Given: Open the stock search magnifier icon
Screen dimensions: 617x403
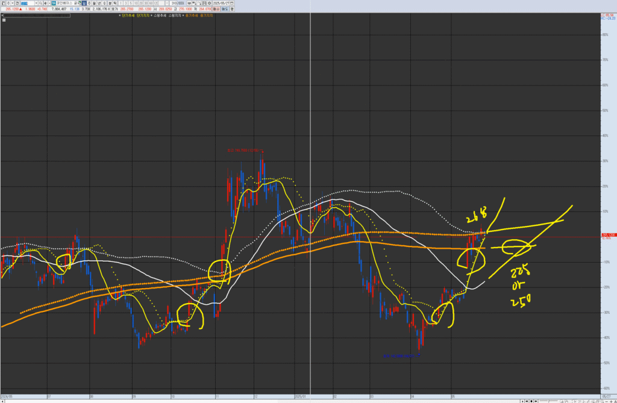Looking at the screenshot, I should click(40, 3).
